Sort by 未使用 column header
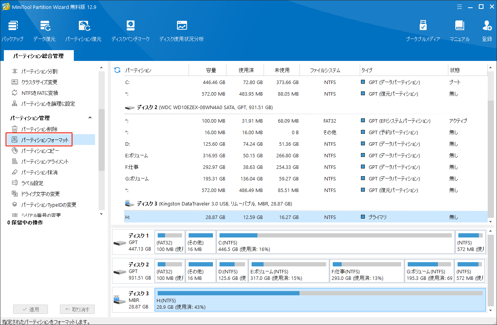 282,70
